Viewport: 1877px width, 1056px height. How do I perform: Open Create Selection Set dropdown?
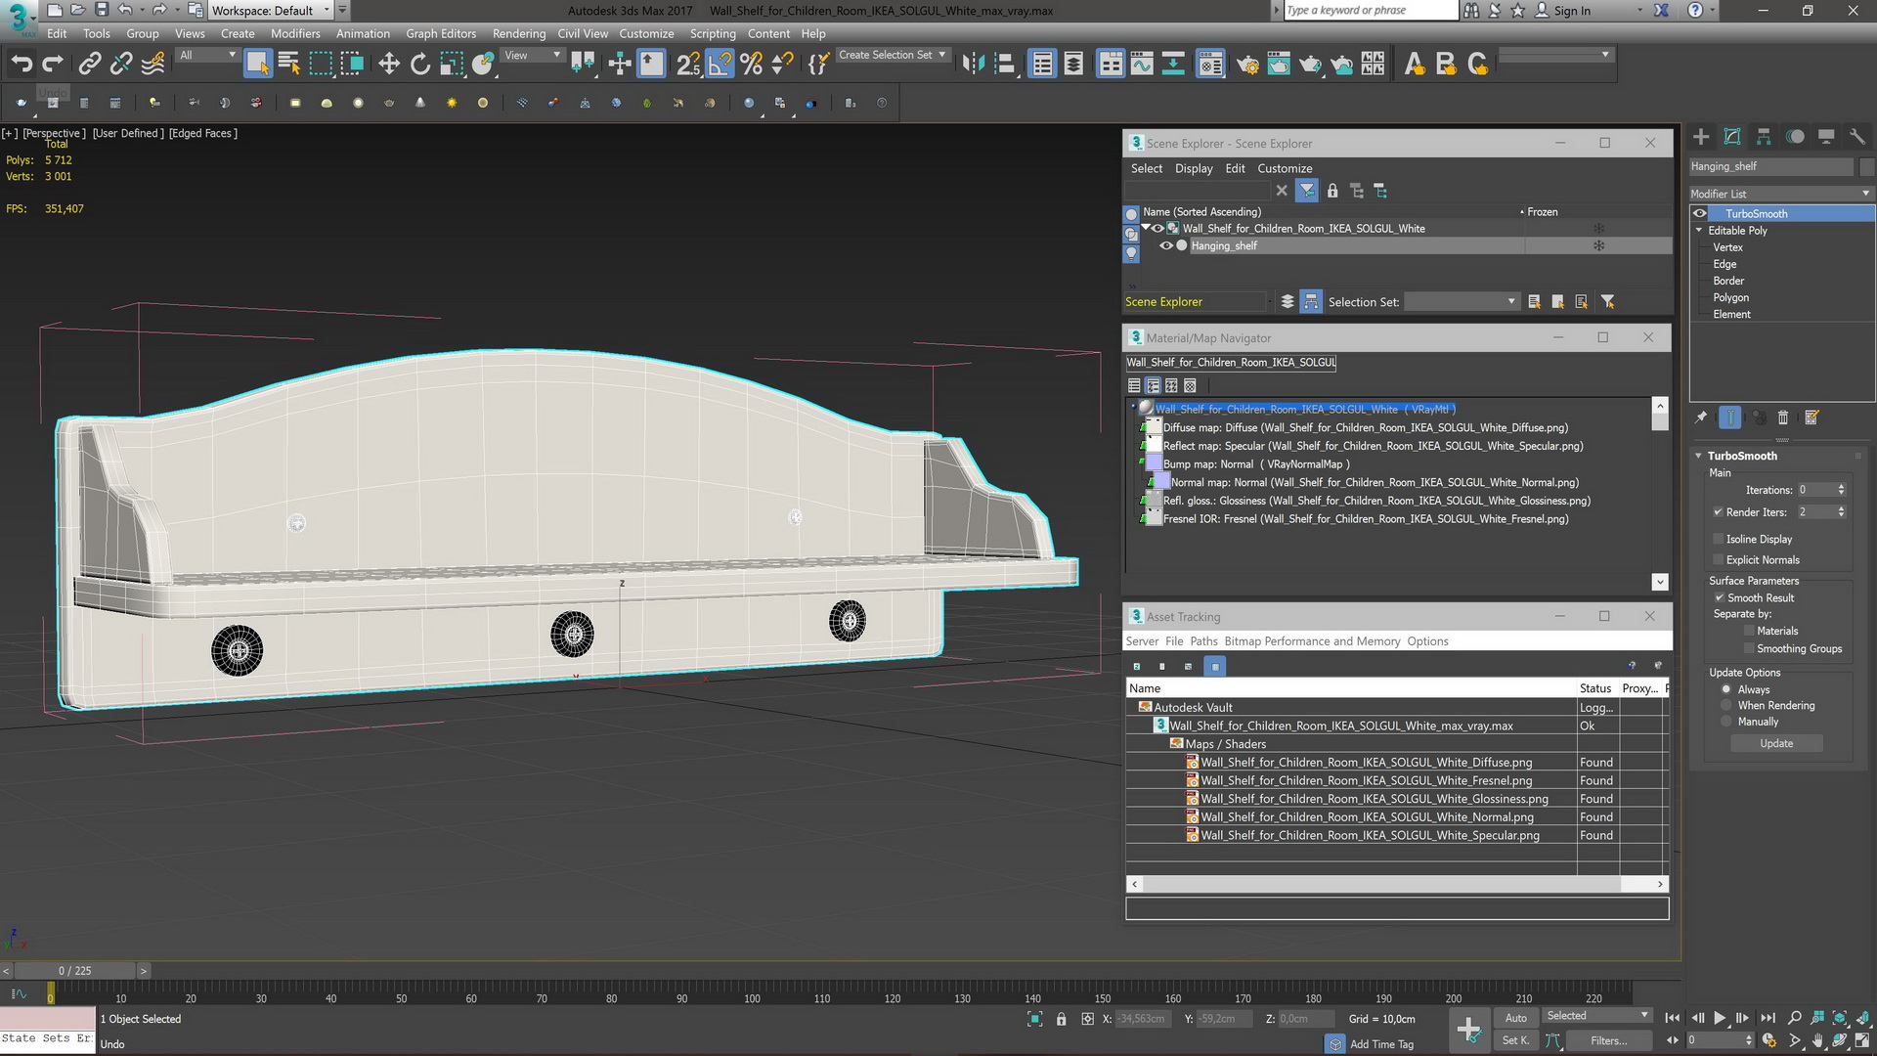click(892, 55)
